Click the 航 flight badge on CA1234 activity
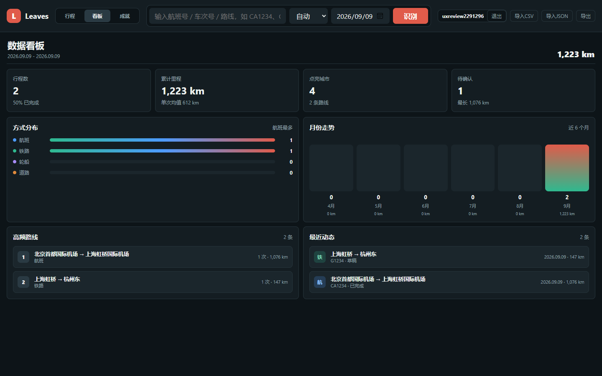The height and width of the screenshot is (376, 602). 320,282
